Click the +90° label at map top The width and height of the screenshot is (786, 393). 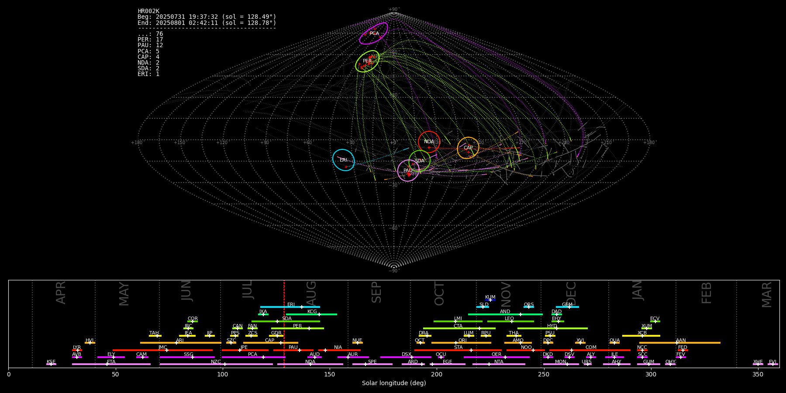394,10
